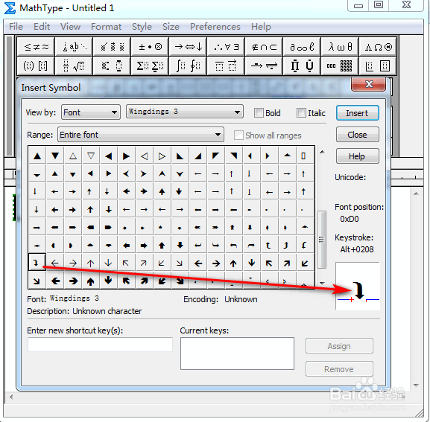Open the View menu
Screen dimensions: 430x422
(71, 27)
